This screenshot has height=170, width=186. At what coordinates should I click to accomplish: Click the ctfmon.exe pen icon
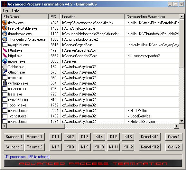tap(5, 72)
